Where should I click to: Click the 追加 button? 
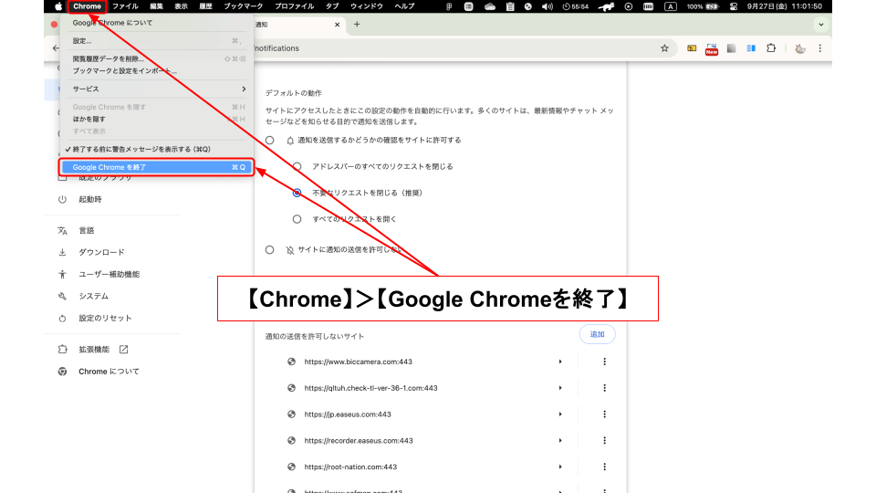point(597,334)
